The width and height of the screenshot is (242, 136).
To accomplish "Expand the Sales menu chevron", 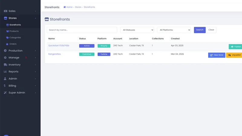I will [x=35, y=11].
